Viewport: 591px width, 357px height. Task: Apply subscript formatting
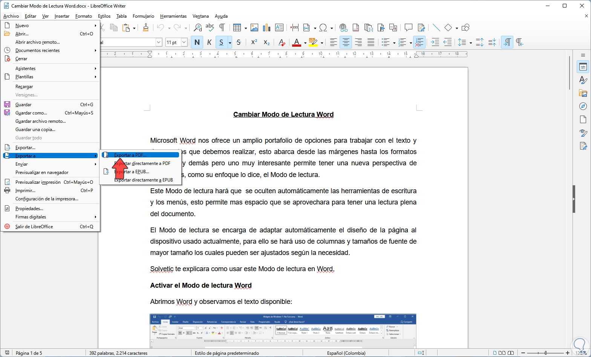(266, 43)
